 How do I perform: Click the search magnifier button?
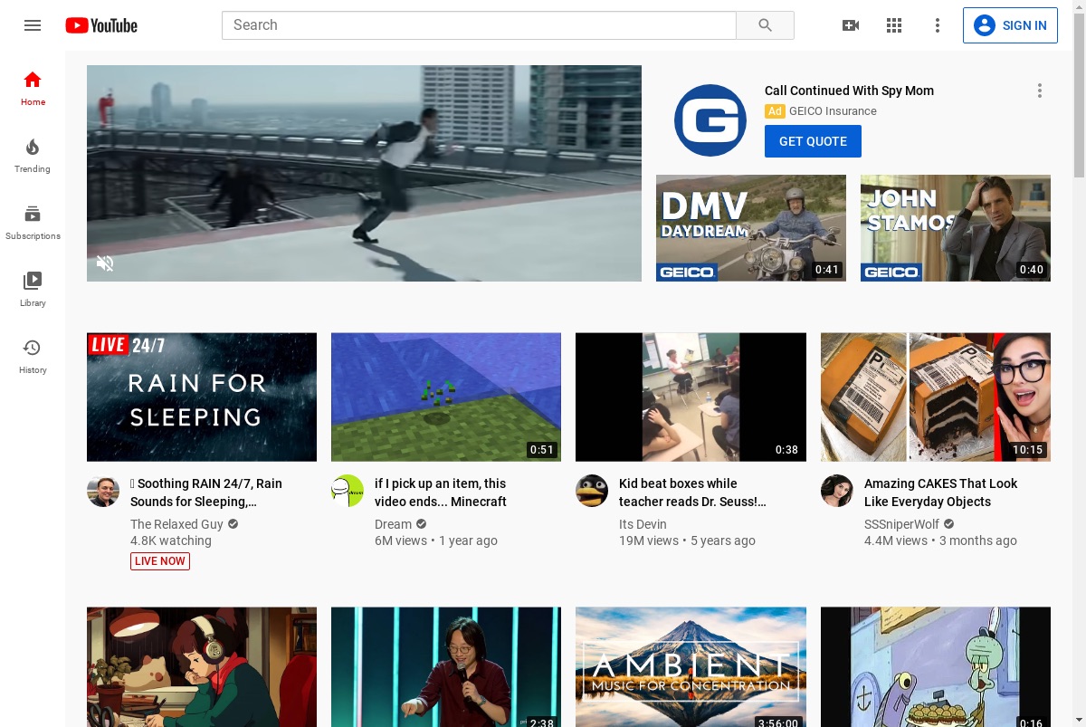(x=765, y=25)
